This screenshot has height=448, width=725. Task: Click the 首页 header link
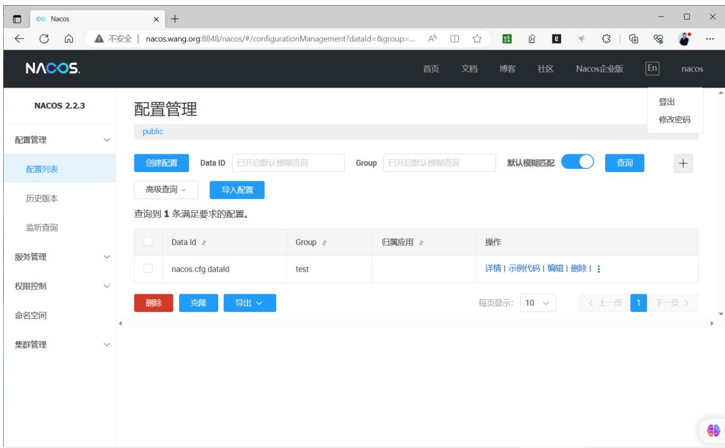(x=431, y=69)
